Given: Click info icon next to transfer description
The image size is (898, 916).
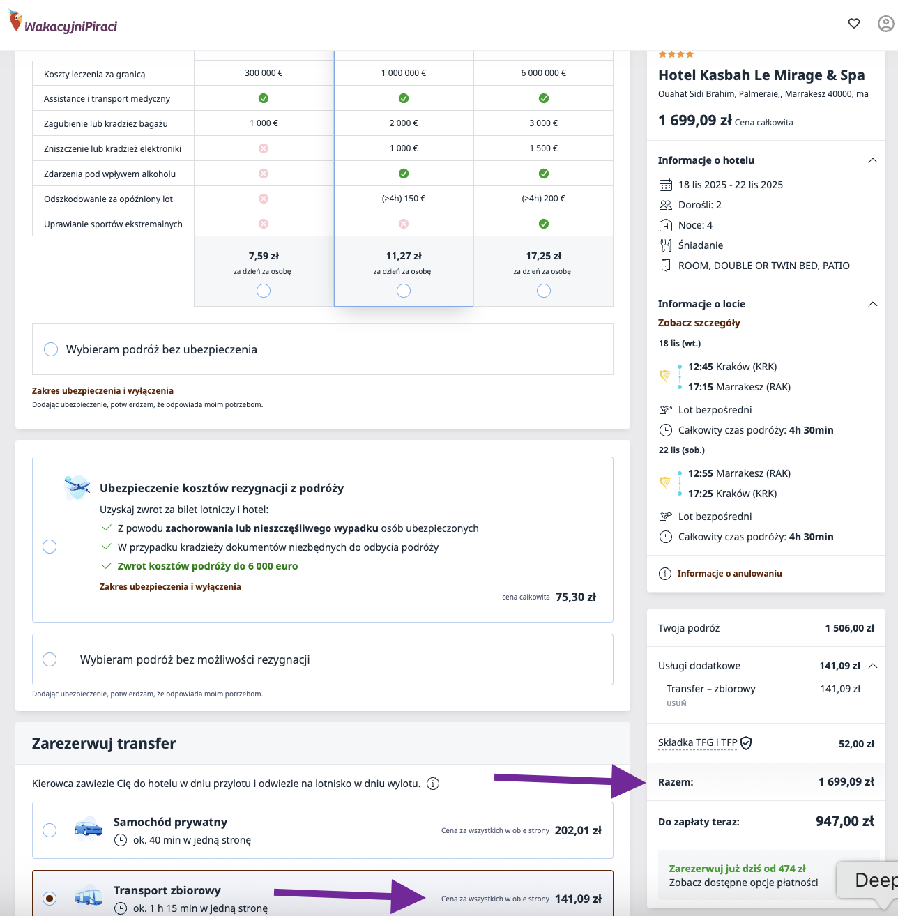Looking at the screenshot, I should coord(433,784).
